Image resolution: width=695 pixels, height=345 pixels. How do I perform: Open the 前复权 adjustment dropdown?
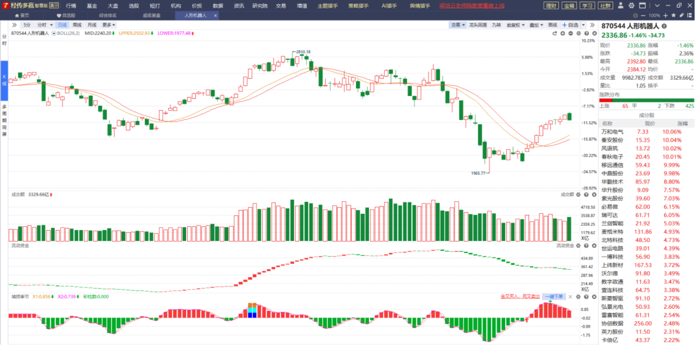(x=515, y=25)
